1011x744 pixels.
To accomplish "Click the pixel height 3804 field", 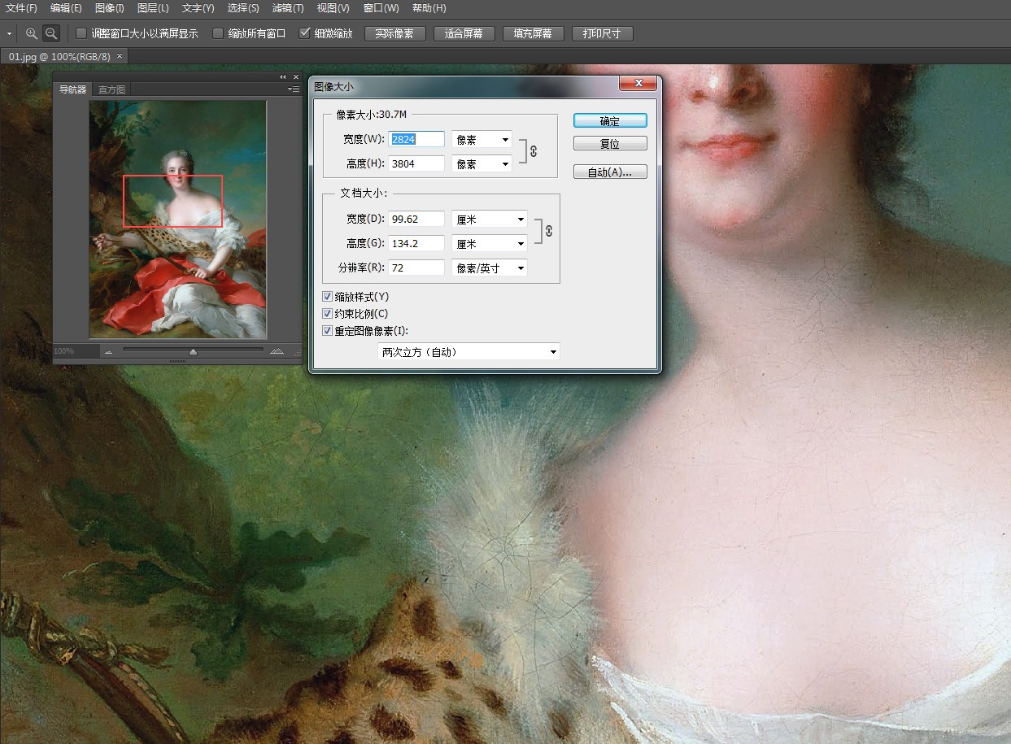I will [x=416, y=164].
